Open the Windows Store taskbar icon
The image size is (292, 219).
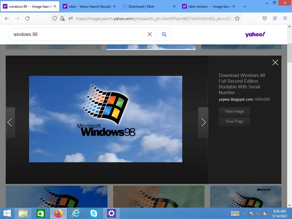(x=40, y=213)
